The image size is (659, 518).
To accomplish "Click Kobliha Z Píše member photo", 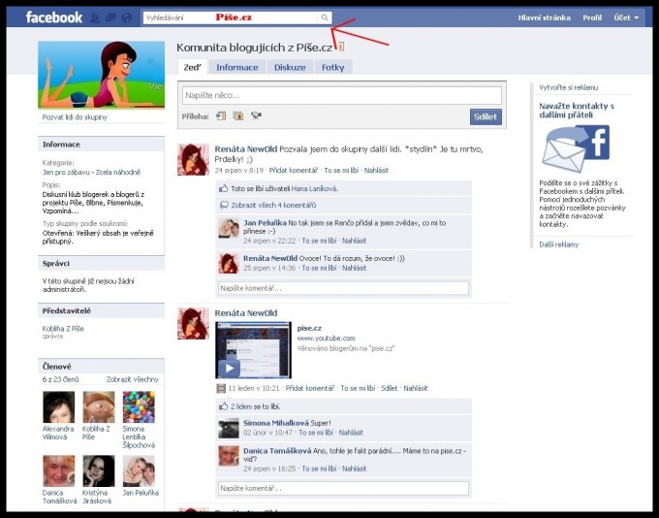I will (x=98, y=406).
